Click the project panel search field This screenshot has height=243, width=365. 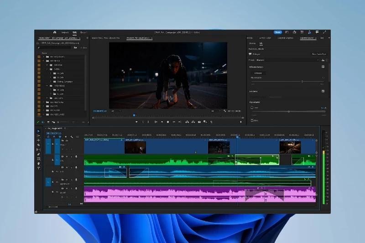pos(54,47)
